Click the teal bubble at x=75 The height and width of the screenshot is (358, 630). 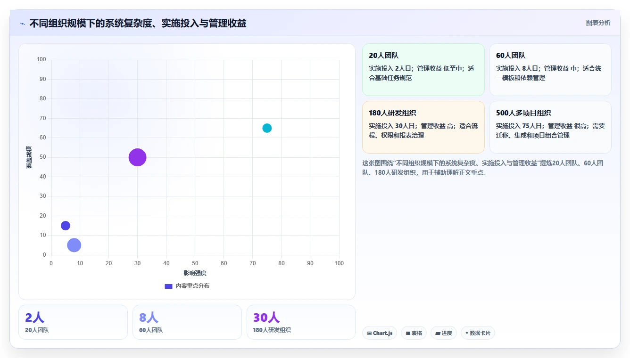267,128
